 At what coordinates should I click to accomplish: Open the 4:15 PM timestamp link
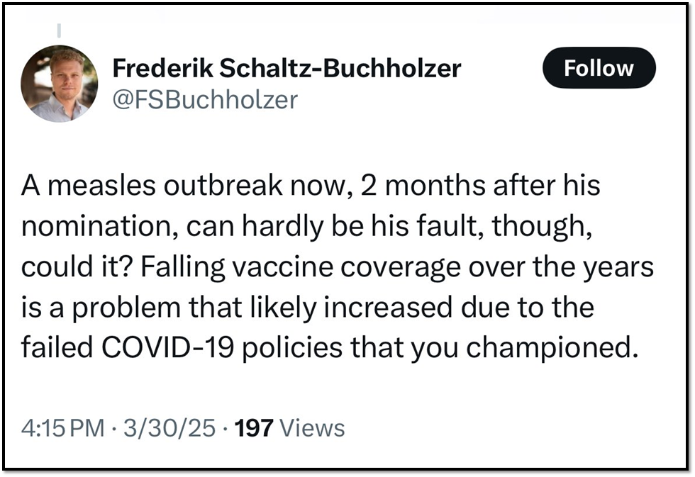click(63, 428)
